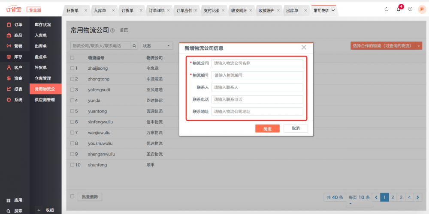Open 库存状况 in the submenu
The width and height of the screenshot is (429, 214).
click(x=43, y=24)
